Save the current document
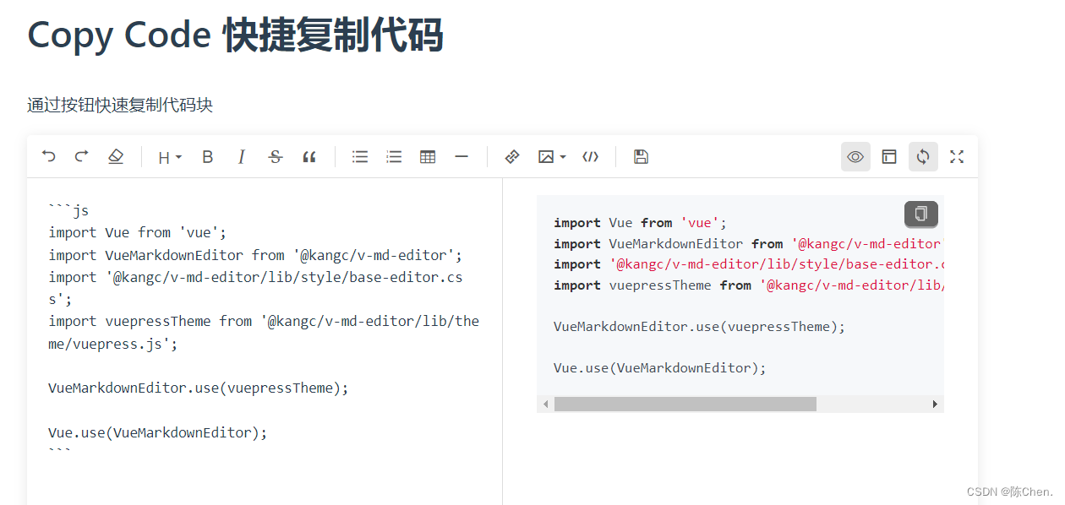 (641, 156)
